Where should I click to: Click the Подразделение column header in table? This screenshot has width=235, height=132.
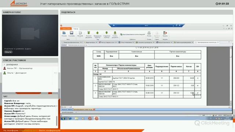pyautogui.click(x=162, y=66)
